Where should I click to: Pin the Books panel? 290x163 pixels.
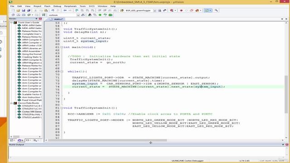(36, 19)
